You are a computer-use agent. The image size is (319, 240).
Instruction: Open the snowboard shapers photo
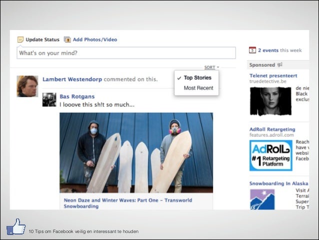click(136, 153)
